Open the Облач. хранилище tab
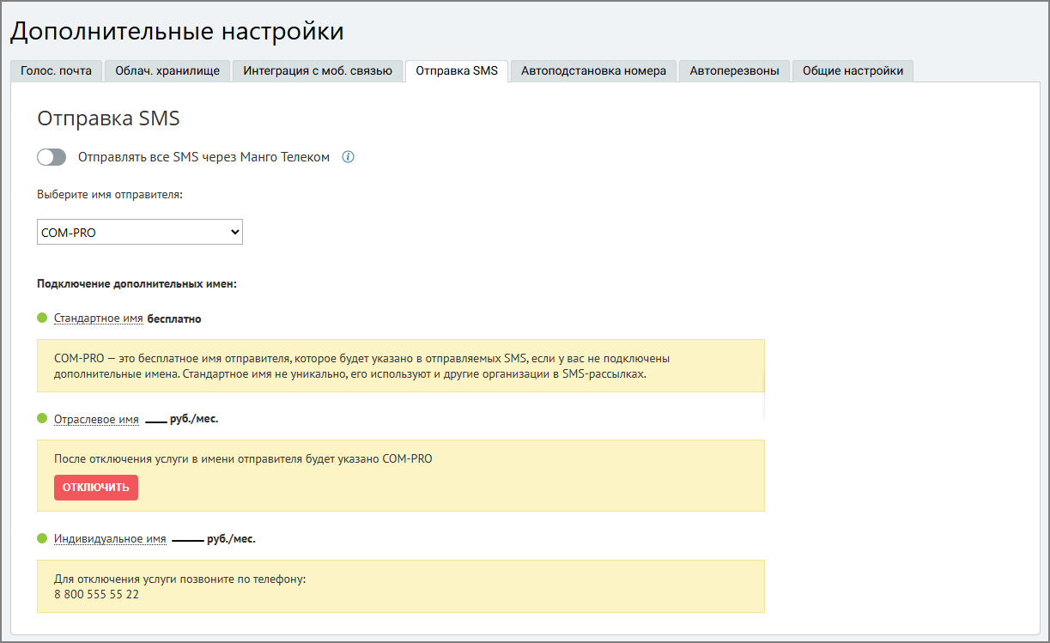Viewport: 1050px width, 643px height. (167, 70)
